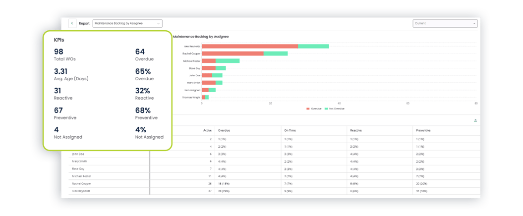Select Rachel Cooper's green not-overdue bar
Viewport: 523px width, 216px height.
coord(275,54)
